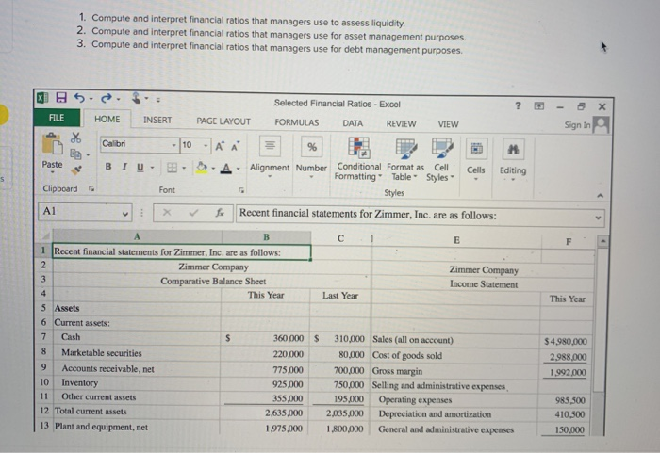Expand borders options arrow
The height and width of the screenshot is (453, 660).
[184, 169]
